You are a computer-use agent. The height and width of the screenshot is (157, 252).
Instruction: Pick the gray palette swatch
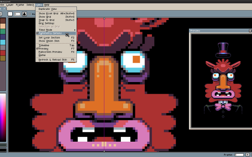tap(3, 47)
